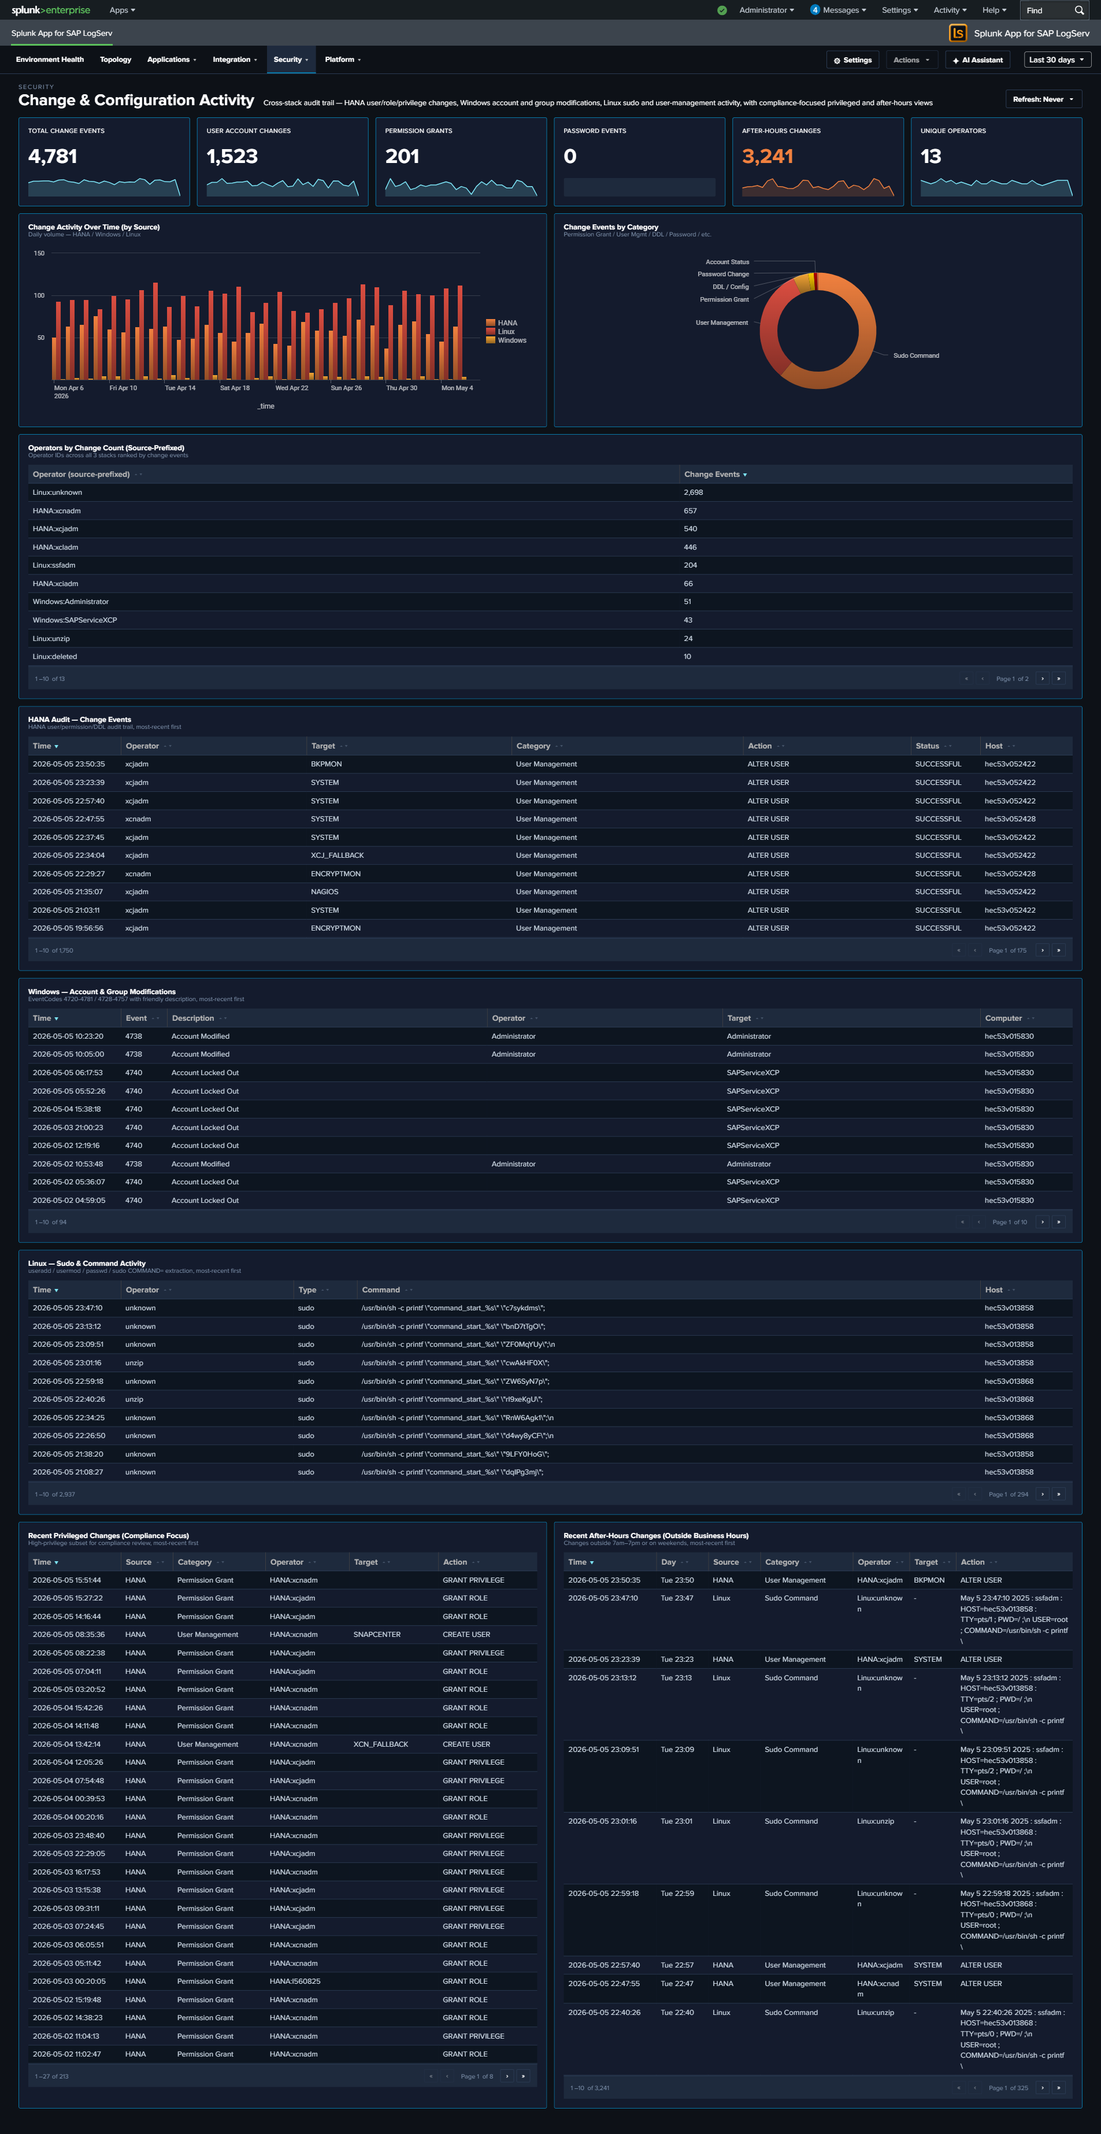Go to next page in HANA Audit table
The width and height of the screenshot is (1101, 2134).
click(x=1042, y=950)
